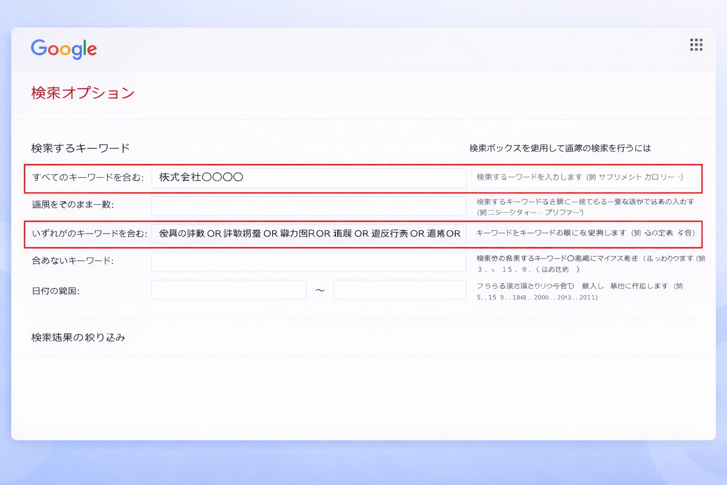The image size is (727, 485).
Task: Click the date range start field
Action: tap(229, 290)
